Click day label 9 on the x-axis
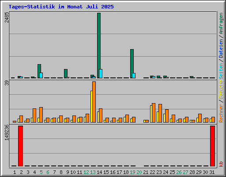The width and height of the screenshot is (226, 177). point(68,172)
